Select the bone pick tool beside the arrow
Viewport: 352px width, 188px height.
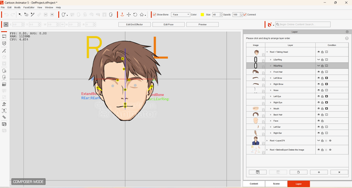(x=26, y=15)
